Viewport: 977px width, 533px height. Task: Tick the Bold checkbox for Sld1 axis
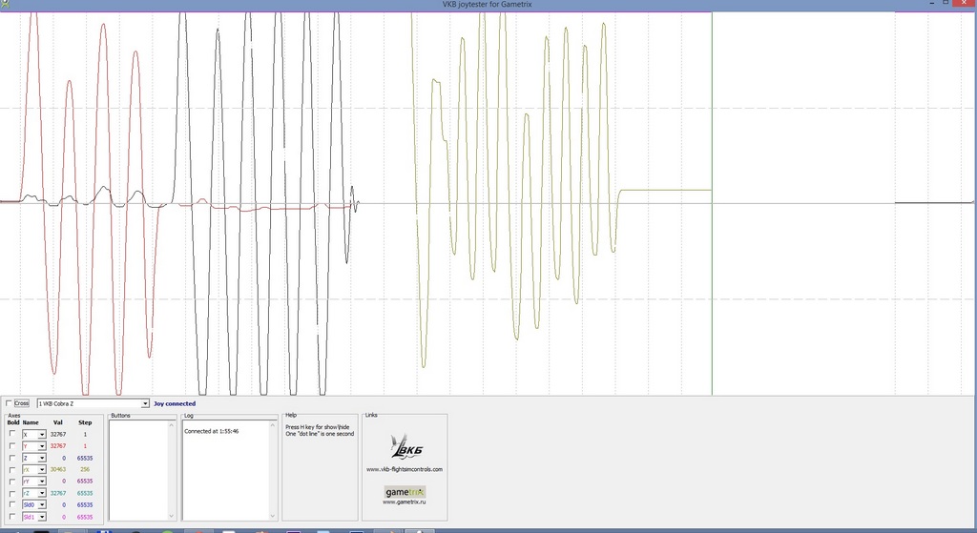12,517
